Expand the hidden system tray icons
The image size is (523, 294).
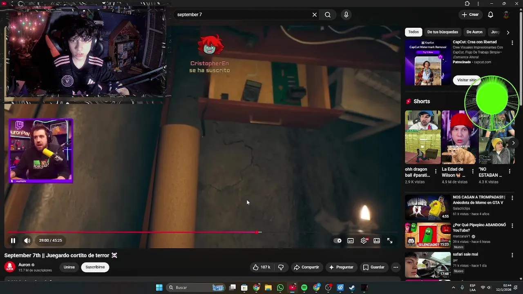point(453,288)
